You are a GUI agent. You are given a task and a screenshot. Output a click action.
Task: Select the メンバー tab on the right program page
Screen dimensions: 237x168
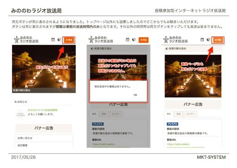[190, 114]
